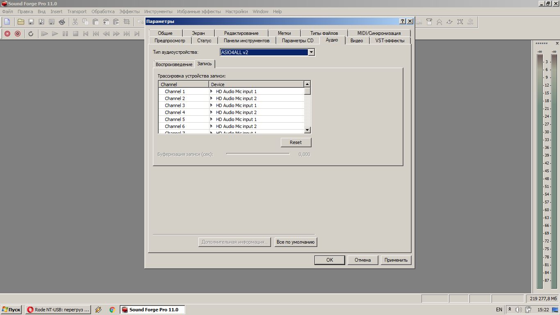Screen dimensions: 560x315
Task: Create a new file with the New icon
Action: [x=7, y=22]
